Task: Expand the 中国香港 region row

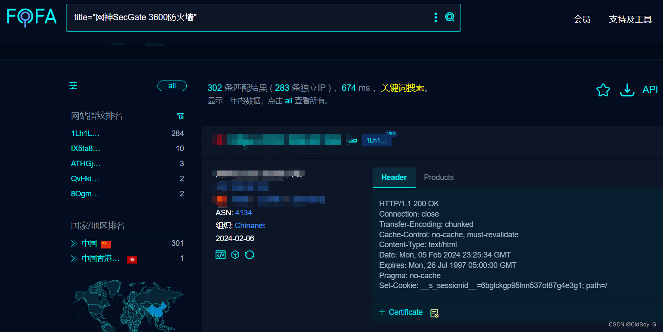Action: [x=74, y=259]
